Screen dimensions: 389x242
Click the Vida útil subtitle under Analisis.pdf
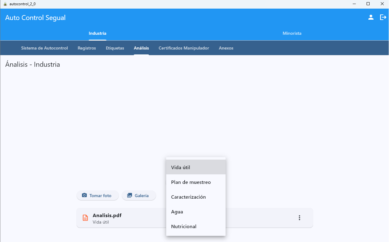(x=101, y=222)
